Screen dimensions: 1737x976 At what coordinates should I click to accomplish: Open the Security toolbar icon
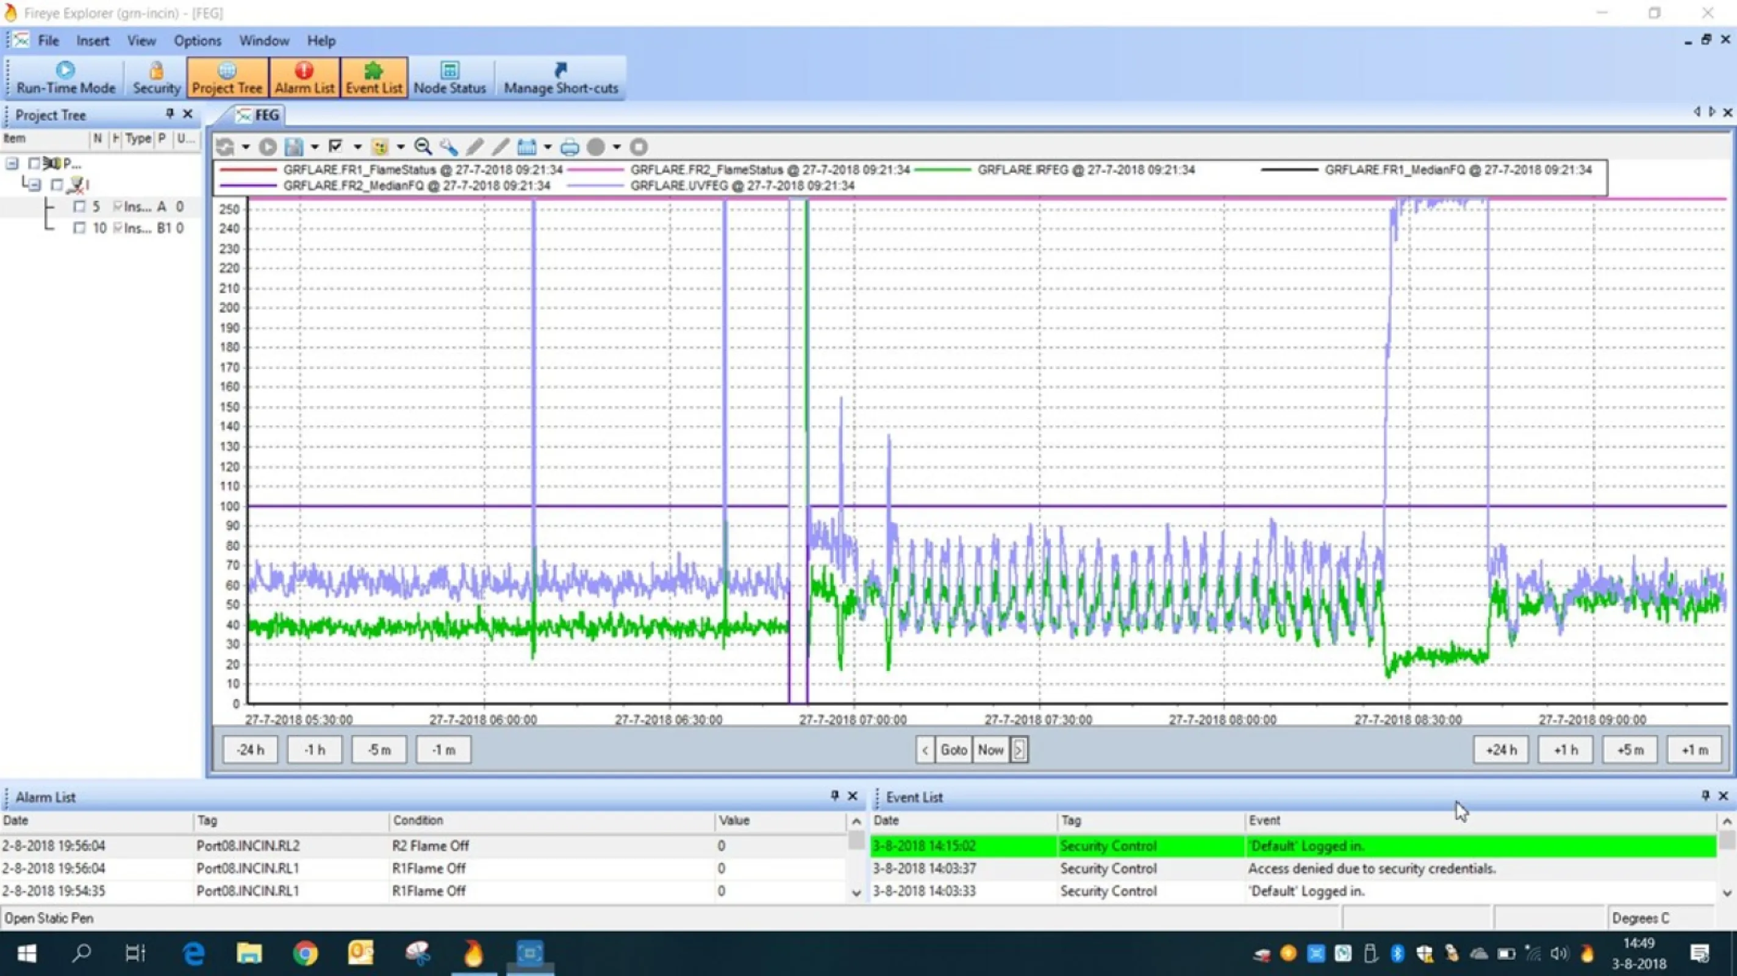(156, 77)
